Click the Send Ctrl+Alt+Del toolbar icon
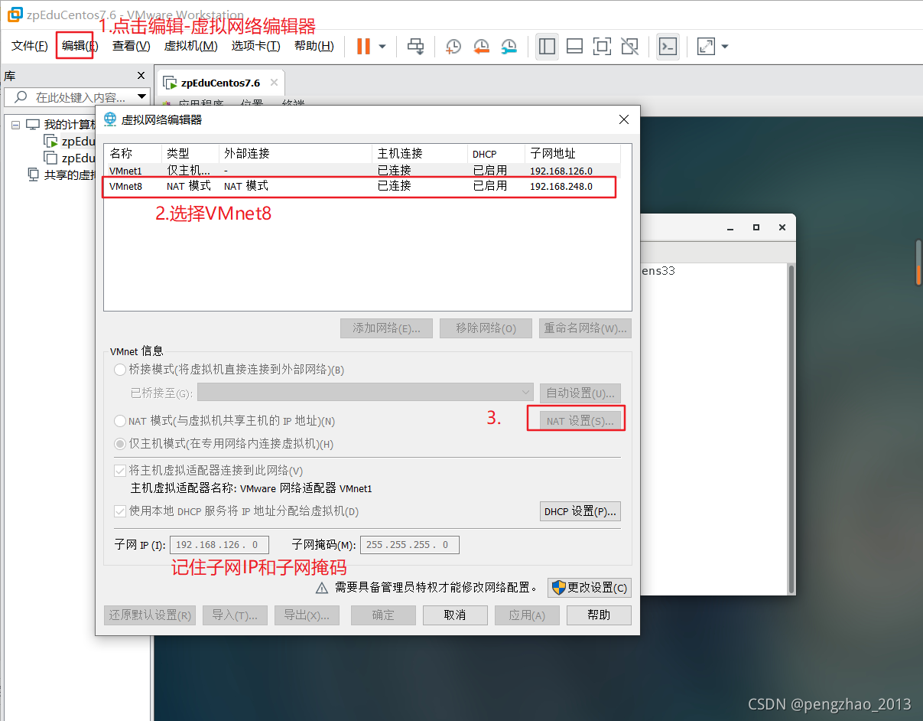 pos(415,47)
